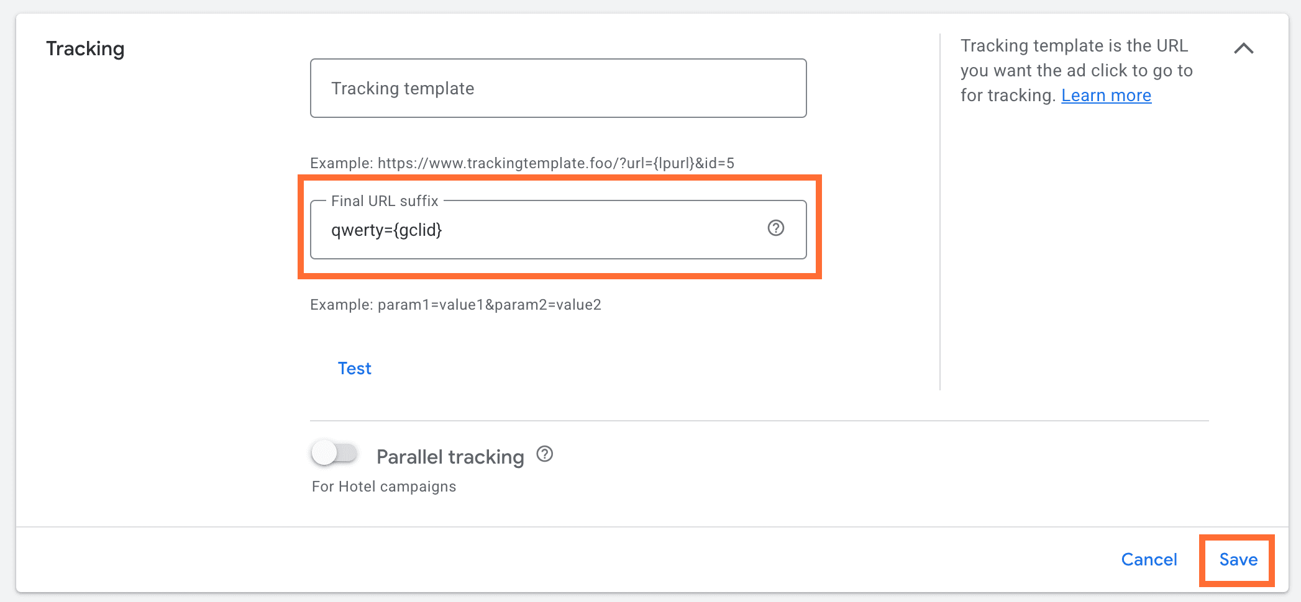Toggle the Parallel tracking switch
1301x602 pixels.
[x=334, y=454]
